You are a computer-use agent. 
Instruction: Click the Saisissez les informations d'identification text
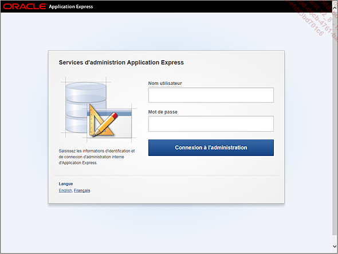pos(97,157)
